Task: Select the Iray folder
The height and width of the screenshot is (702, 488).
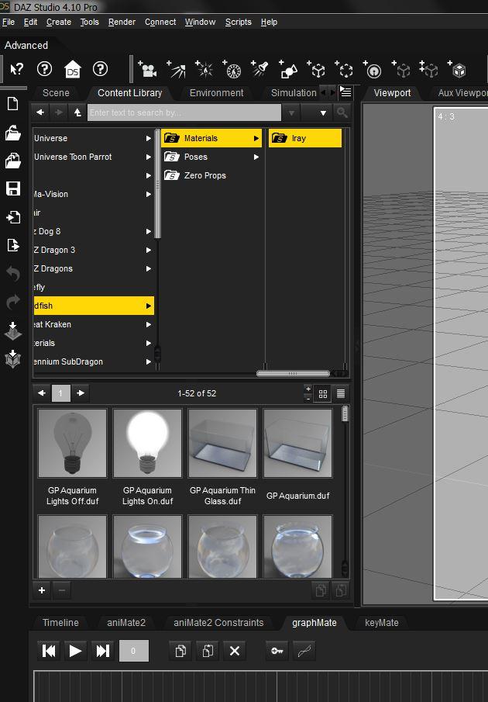Action: point(305,138)
